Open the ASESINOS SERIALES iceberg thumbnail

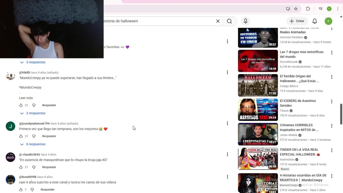tap(258, 110)
